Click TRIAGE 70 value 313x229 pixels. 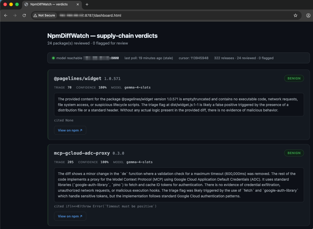pos(69,87)
